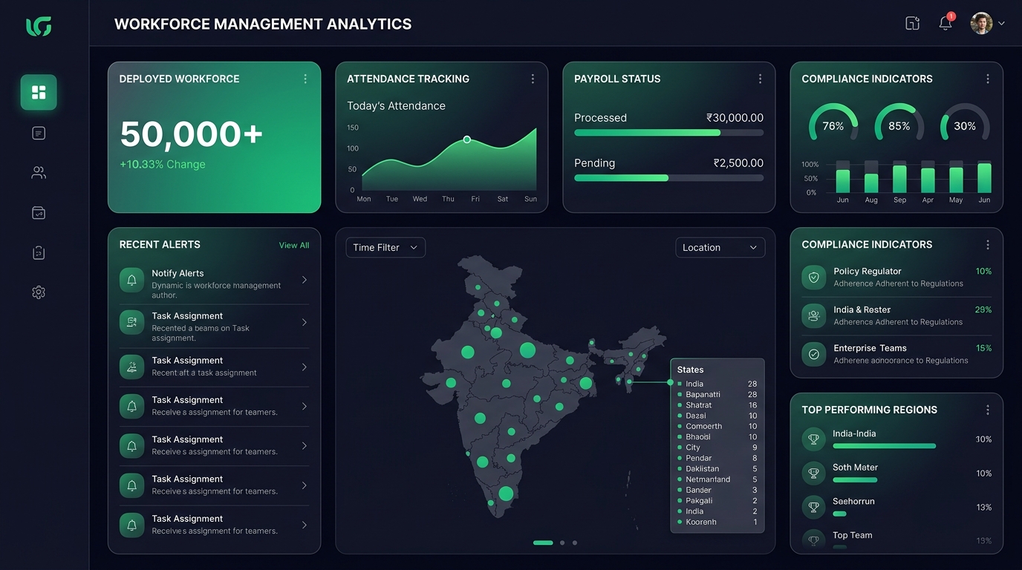
Task: Expand 'Recent aft a task' assignment chevron
Action: click(305, 367)
